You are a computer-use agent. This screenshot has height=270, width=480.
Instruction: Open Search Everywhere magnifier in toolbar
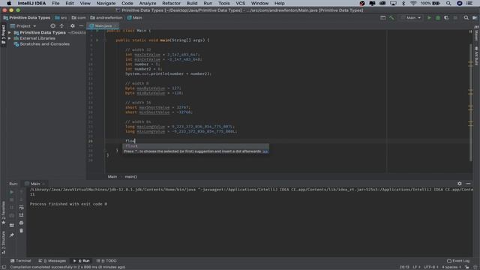466,18
